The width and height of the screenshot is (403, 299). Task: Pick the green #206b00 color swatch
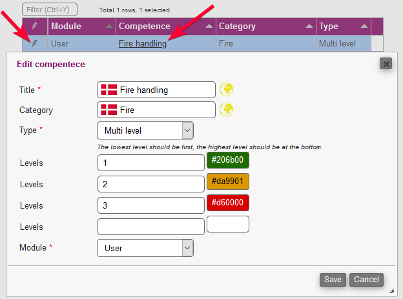227,160
